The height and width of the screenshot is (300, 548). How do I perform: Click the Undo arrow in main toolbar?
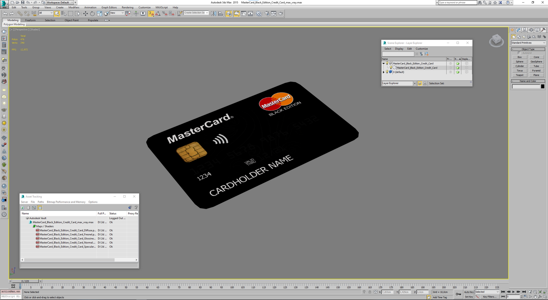tap(5, 13)
